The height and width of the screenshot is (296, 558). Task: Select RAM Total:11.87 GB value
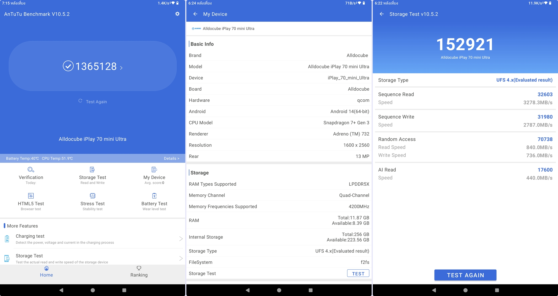[x=353, y=218]
